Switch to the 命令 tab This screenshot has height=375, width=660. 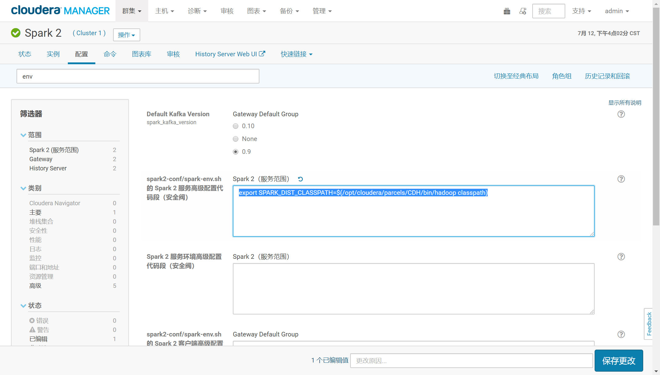pos(110,54)
